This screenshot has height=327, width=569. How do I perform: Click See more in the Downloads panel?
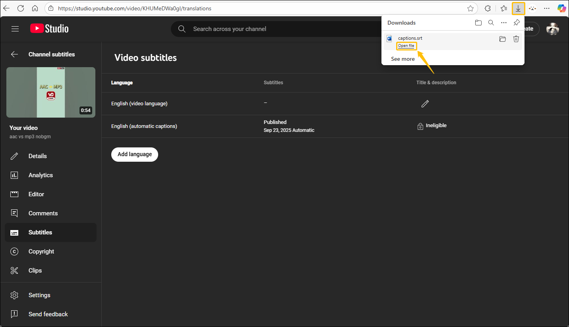403,59
